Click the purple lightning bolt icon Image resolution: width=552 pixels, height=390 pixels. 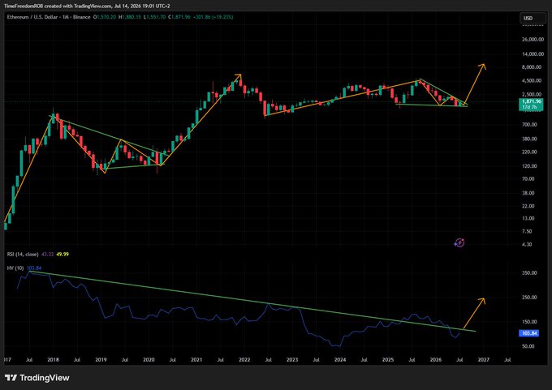[x=459, y=242]
